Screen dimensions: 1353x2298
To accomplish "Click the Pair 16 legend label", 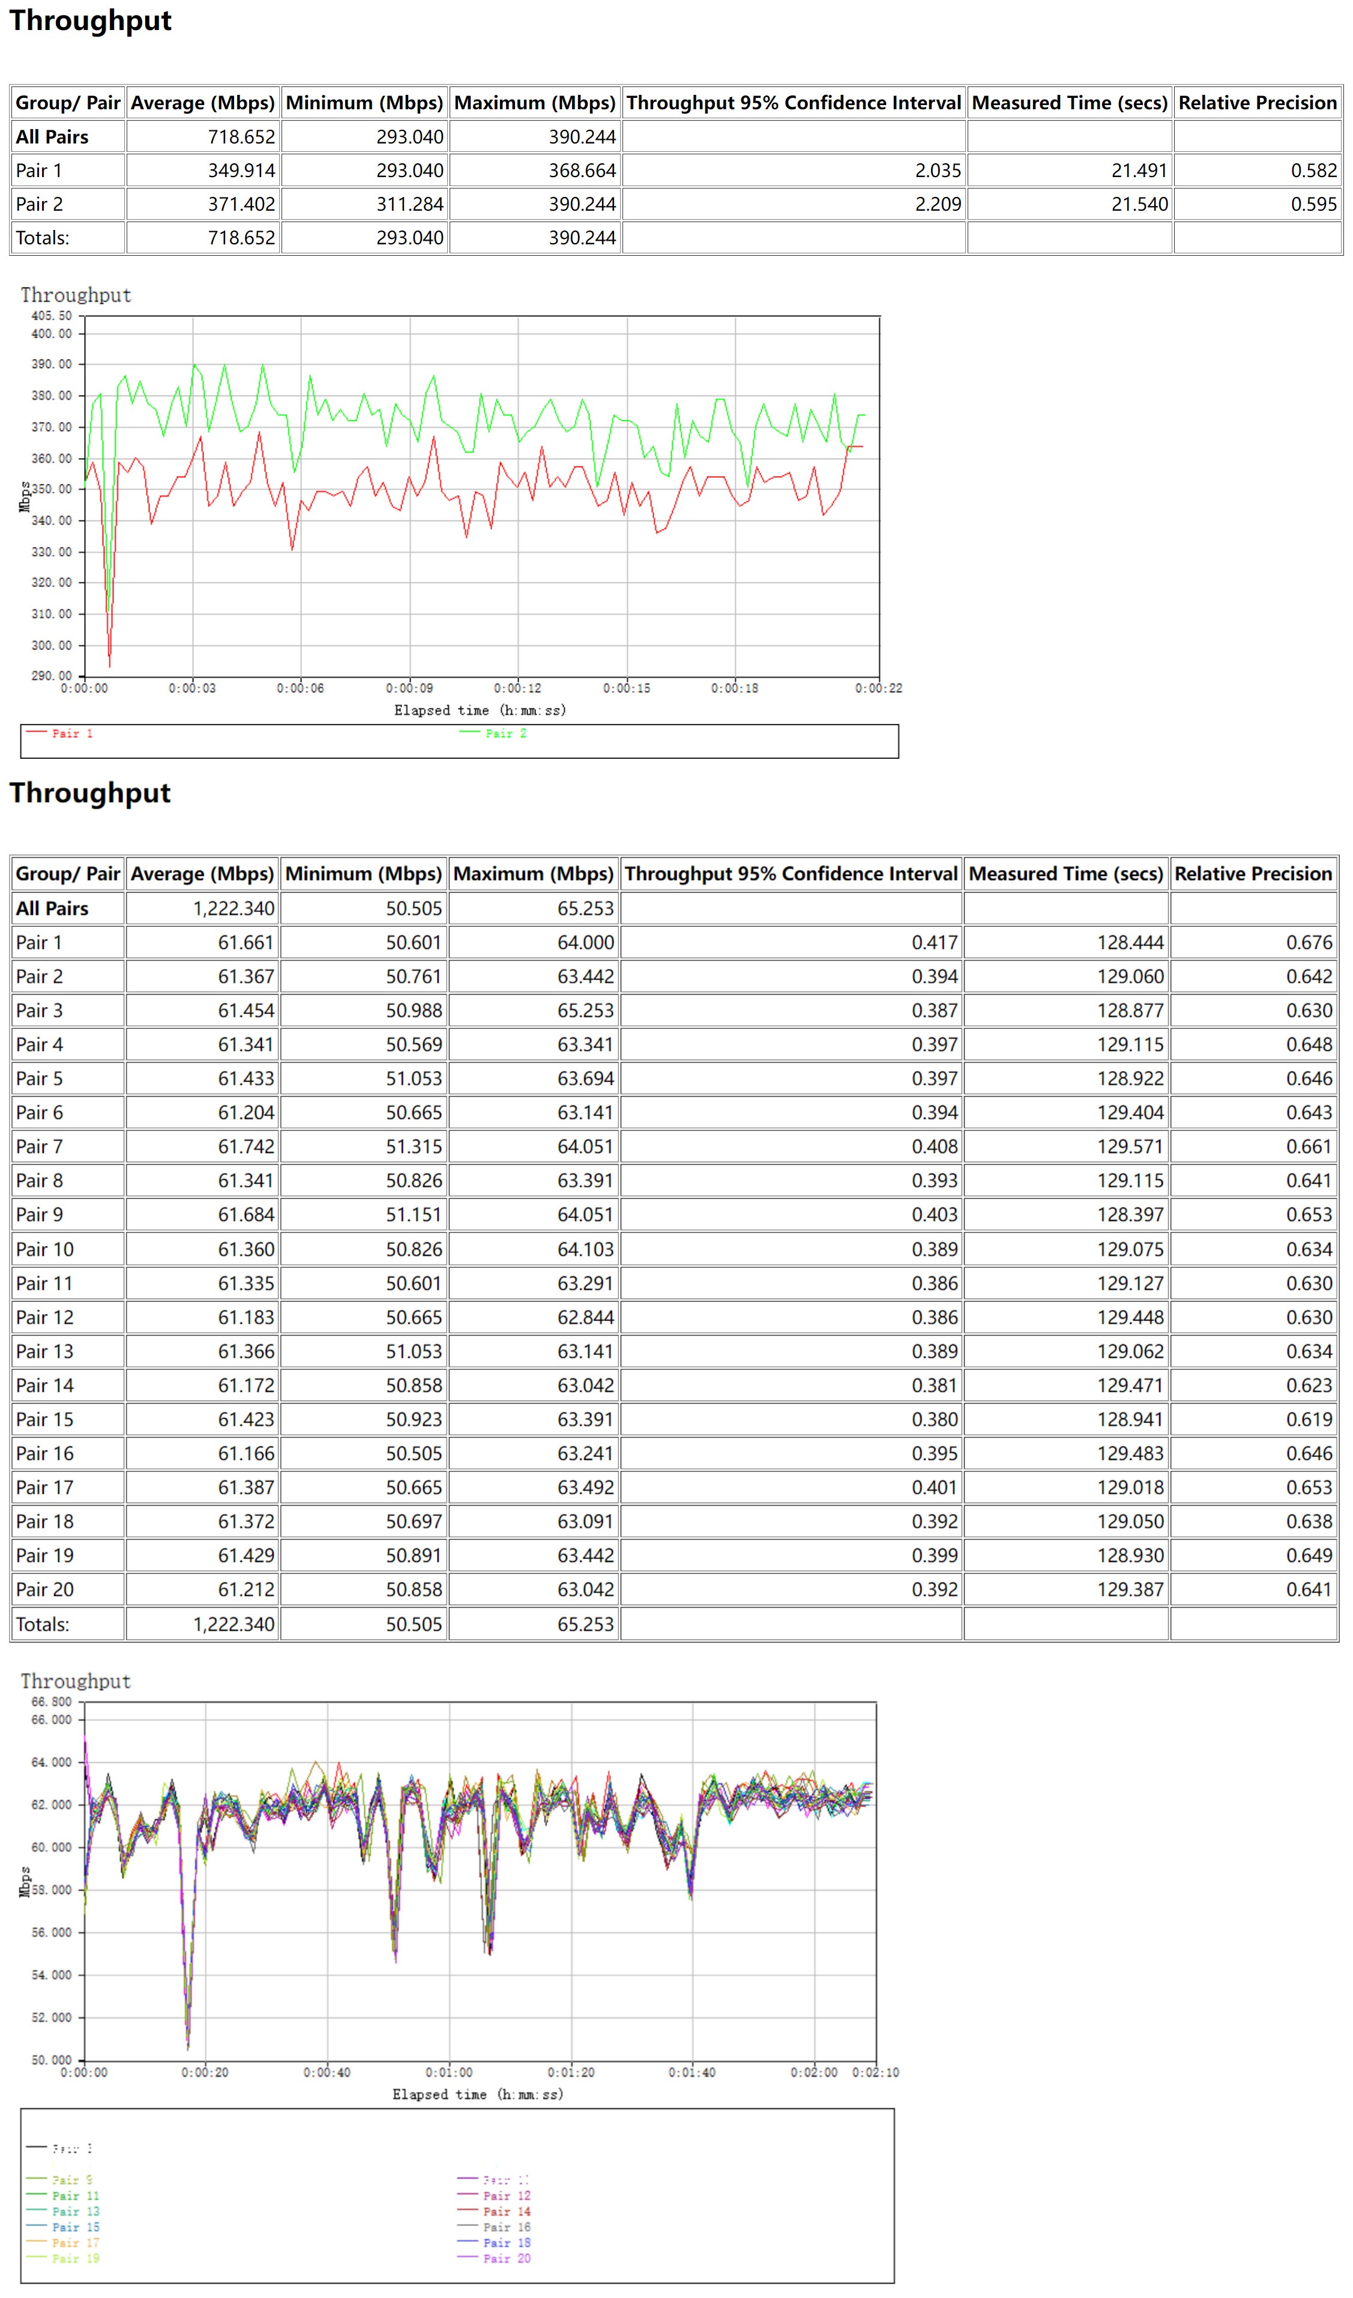I will (x=507, y=2227).
